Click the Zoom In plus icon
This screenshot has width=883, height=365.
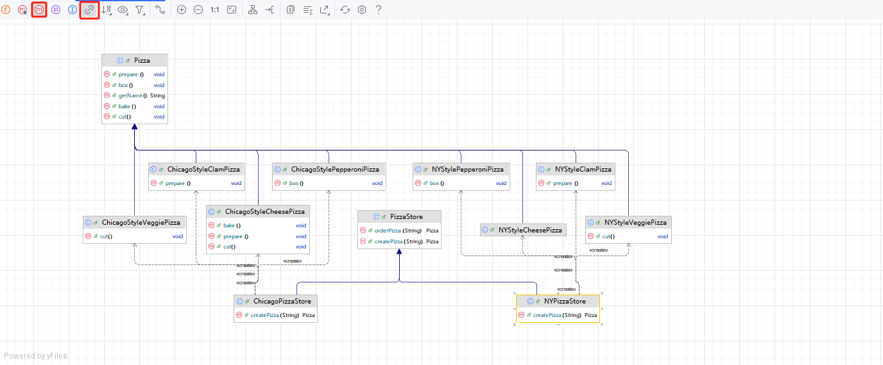point(182,10)
